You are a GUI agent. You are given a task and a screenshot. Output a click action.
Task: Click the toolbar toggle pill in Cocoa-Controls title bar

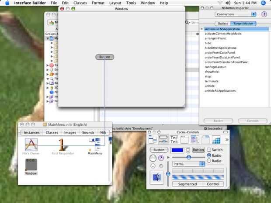[226, 132]
